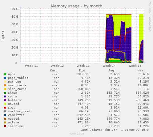Click the 'per_cpu' legend label
Viewport: 153px width, 137px height.
tap(14, 82)
